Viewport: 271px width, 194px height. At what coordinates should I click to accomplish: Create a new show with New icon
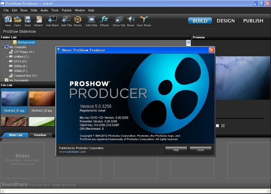click(8, 21)
